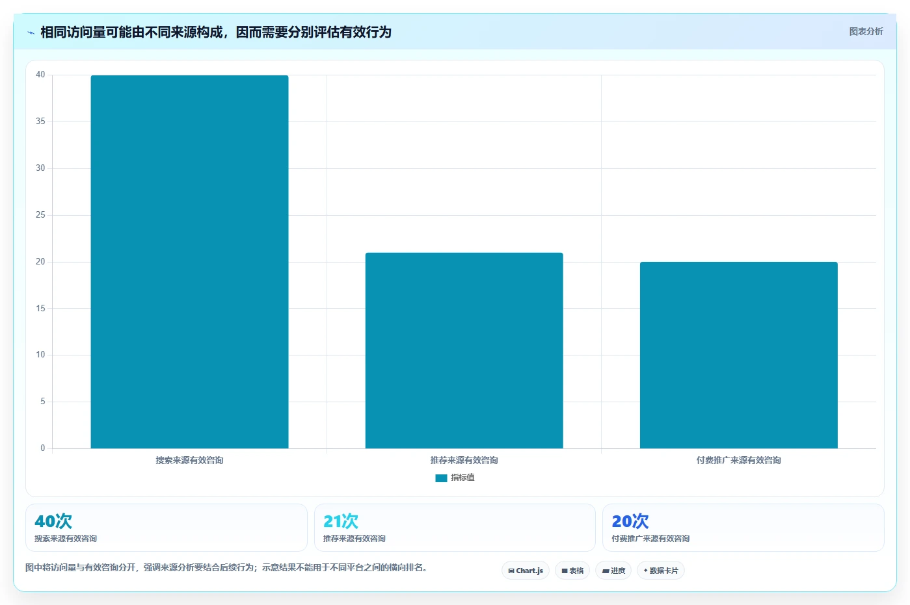The height and width of the screenshot is (605, 910).
Task: Click the 付费推广来源有效咨询 bar
Action: coord(739,355)
